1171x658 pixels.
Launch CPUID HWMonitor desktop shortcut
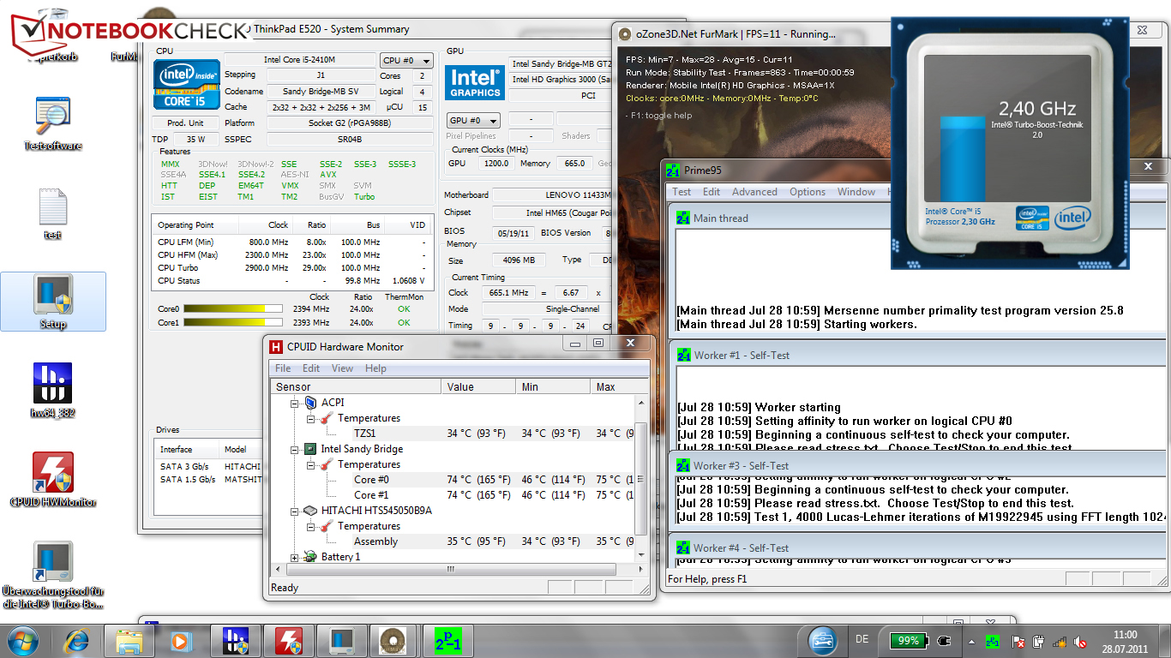52,480
